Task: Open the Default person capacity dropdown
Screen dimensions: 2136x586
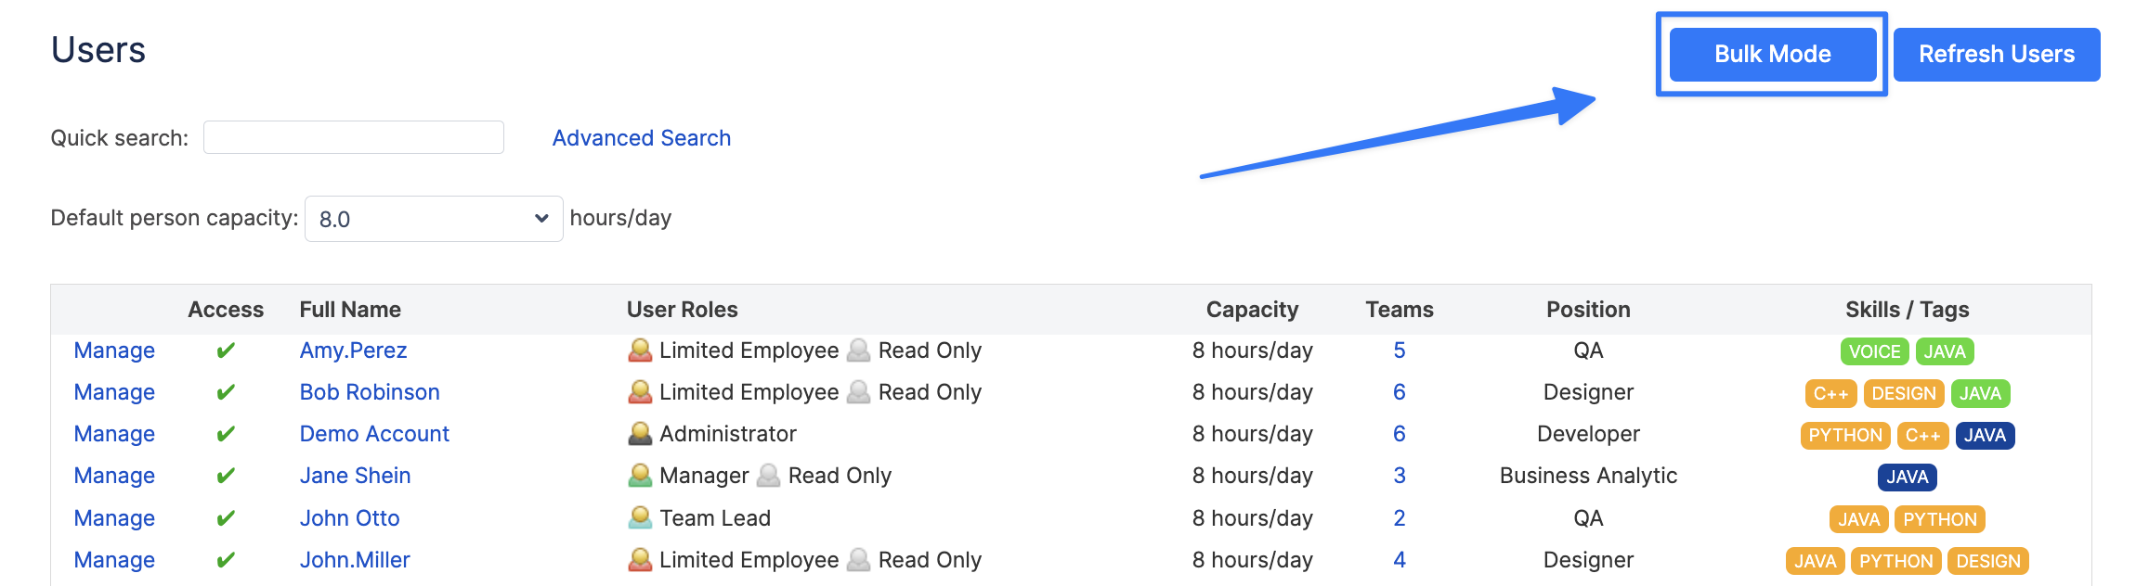Action: tap(434, 219)
